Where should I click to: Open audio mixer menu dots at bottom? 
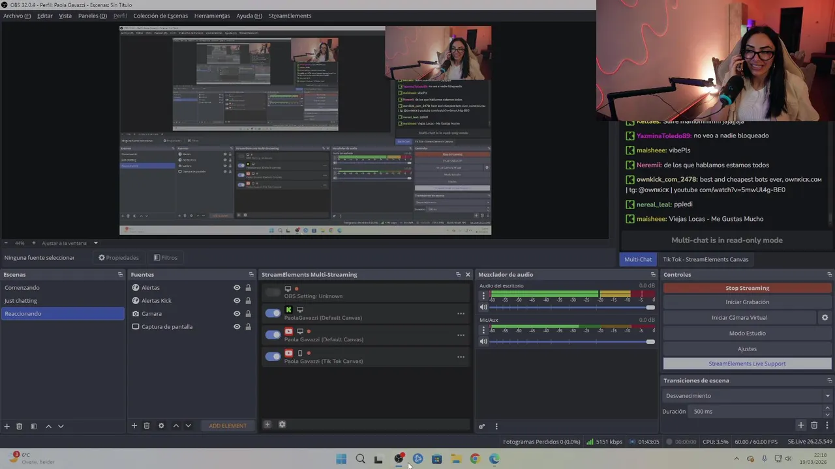pos(496,427)
